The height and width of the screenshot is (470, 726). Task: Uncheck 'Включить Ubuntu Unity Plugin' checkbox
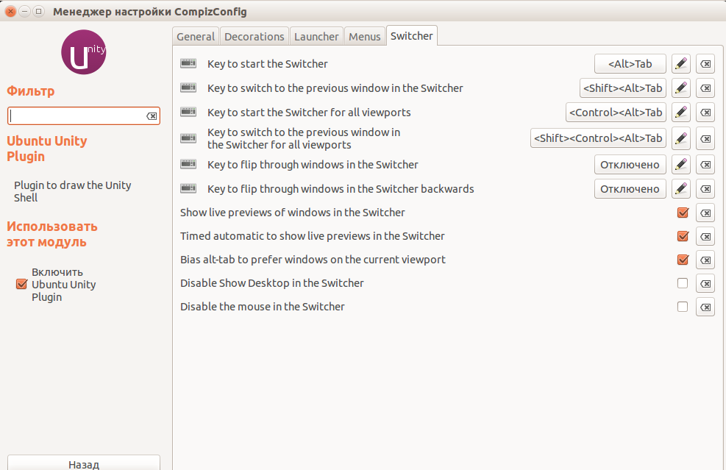pyautogui.click(x=21, y=285)
